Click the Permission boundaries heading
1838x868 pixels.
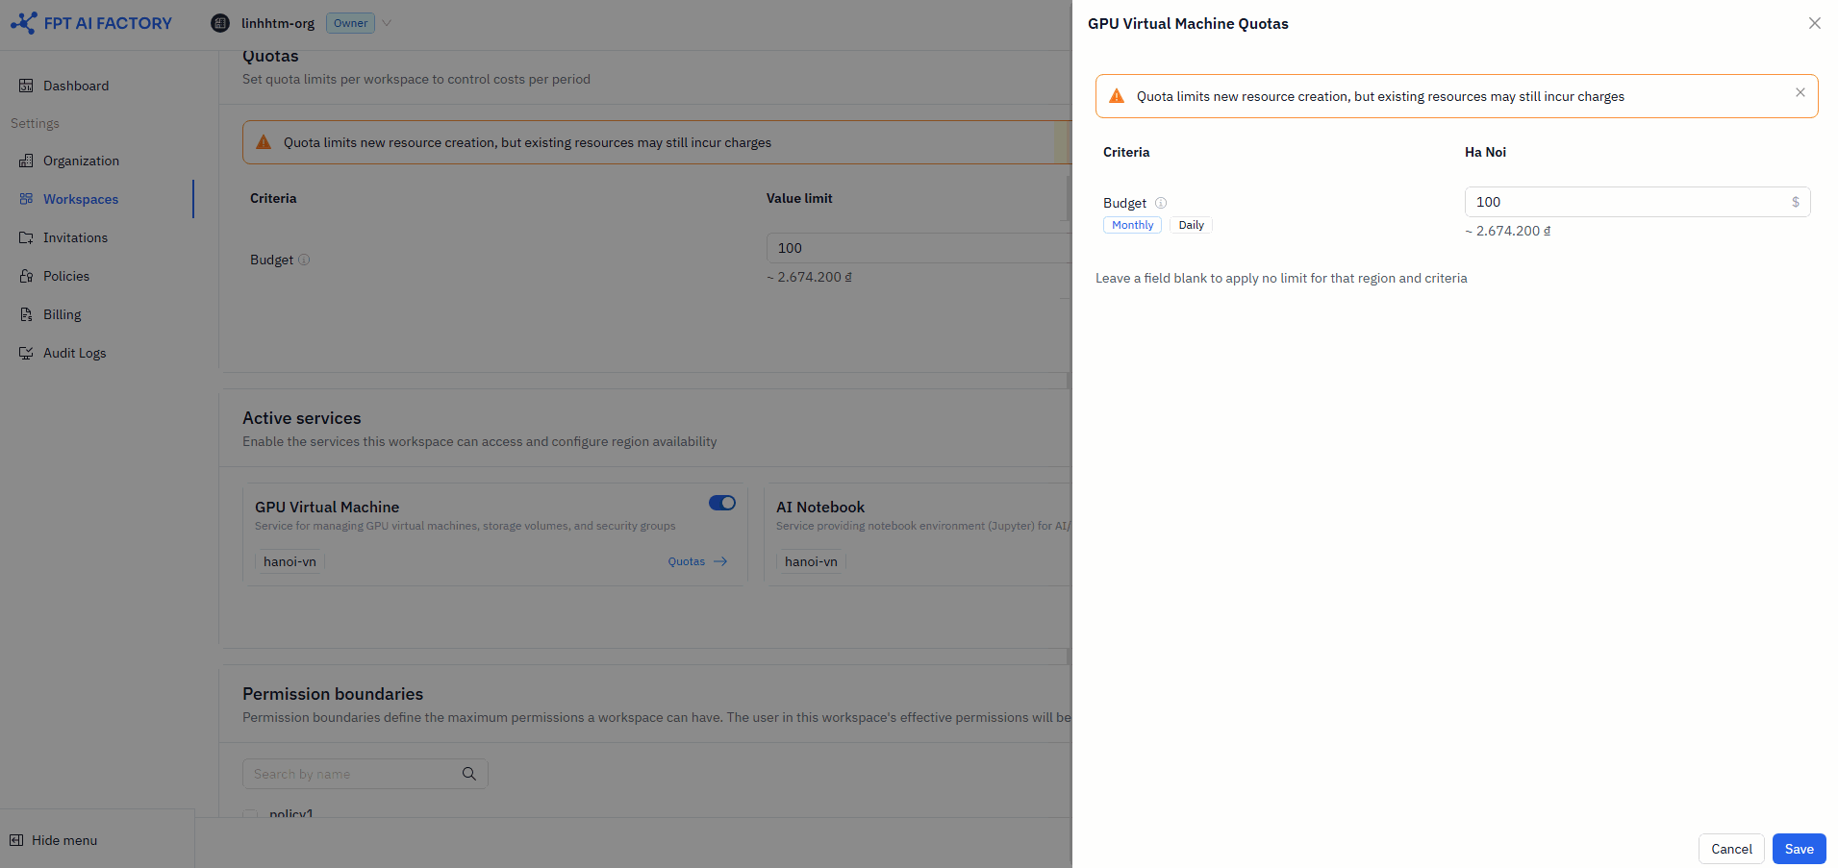tap(333, 694)
